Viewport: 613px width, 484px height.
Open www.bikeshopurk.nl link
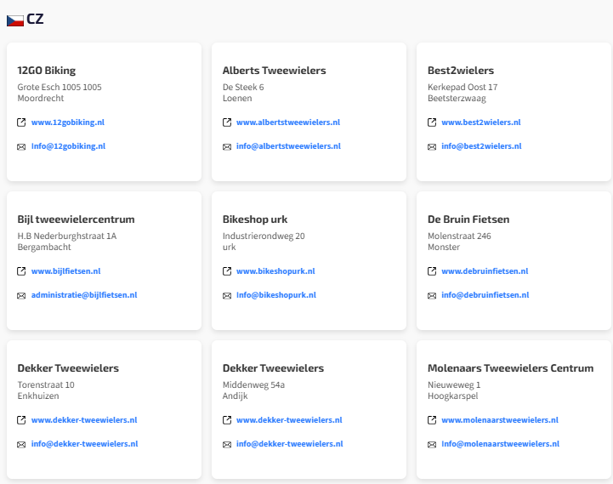click(x=275, y=270)
